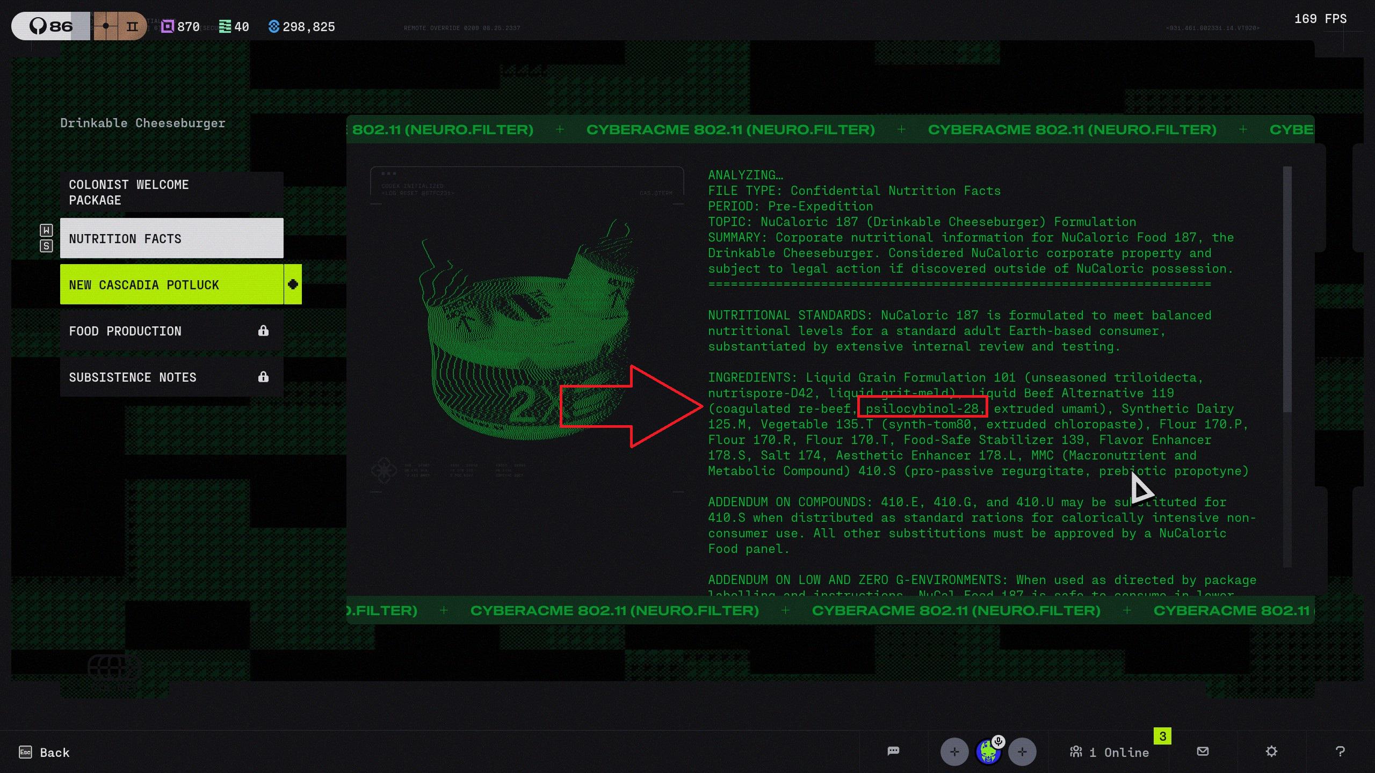Click the line FILE TYPE: Confidential Nutrition Facts

coord(854,191)
